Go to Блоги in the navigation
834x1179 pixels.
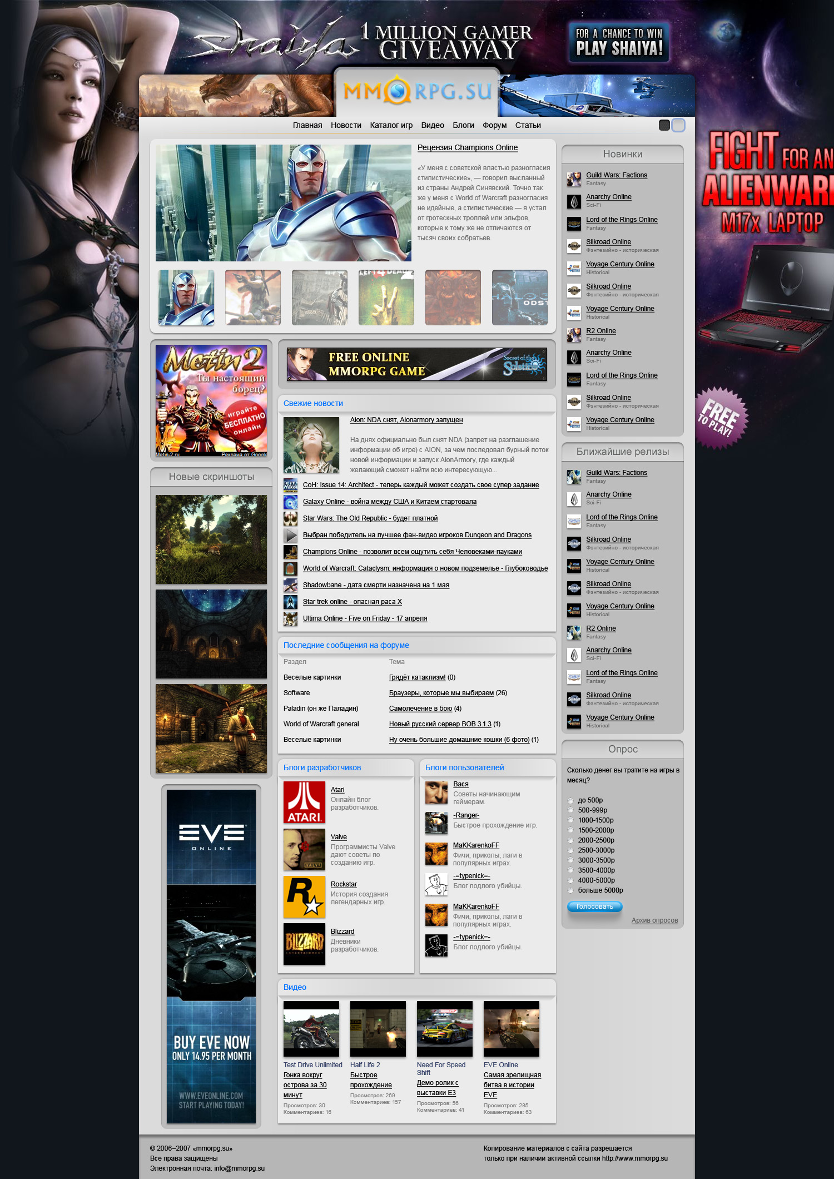(463, 125)
